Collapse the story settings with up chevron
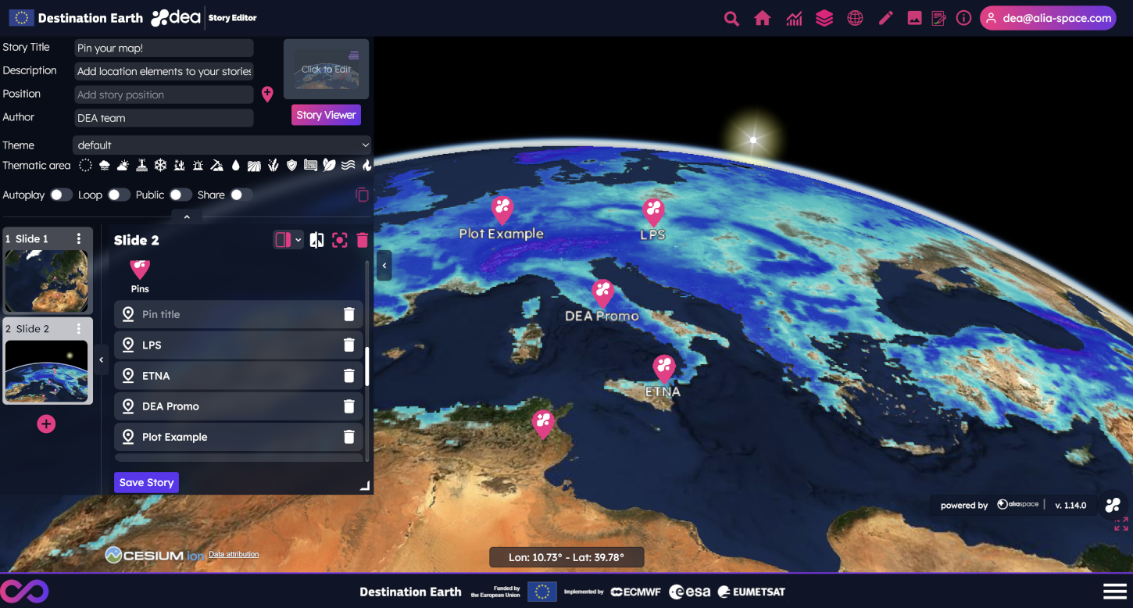 (187, 216)
